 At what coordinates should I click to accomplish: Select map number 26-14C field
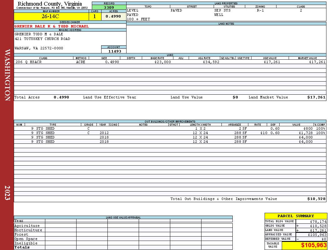pyautogui.click(x=52, y=16)
